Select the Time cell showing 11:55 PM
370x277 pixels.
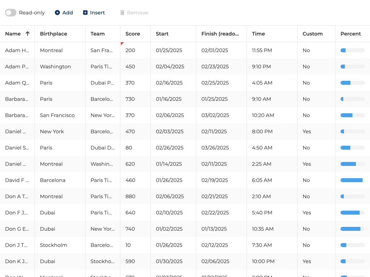262,50
